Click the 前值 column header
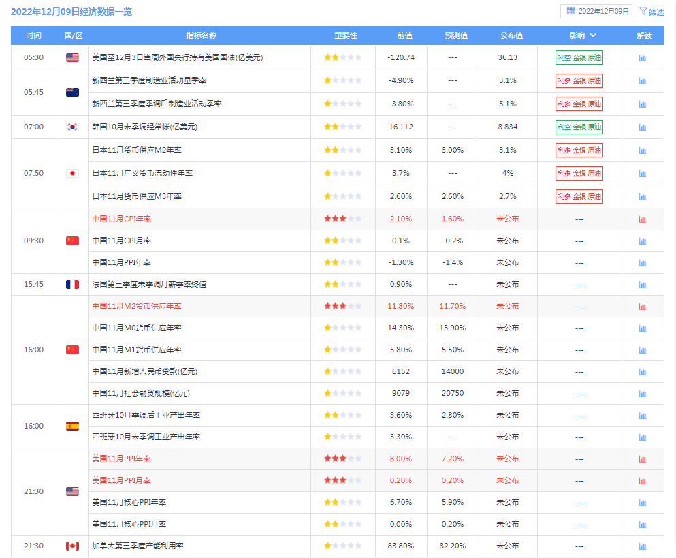The width and height of the screenshot is (676, 558). pos(404,35)
